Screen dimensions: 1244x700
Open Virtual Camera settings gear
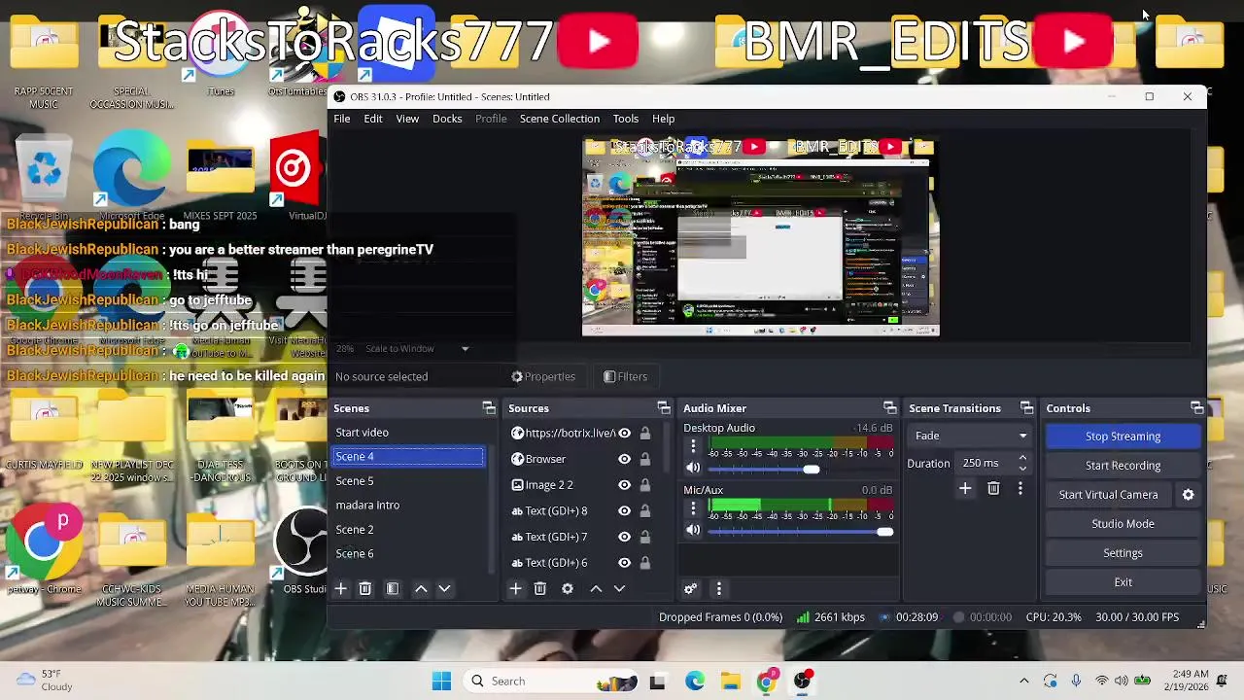[1188, 495]
